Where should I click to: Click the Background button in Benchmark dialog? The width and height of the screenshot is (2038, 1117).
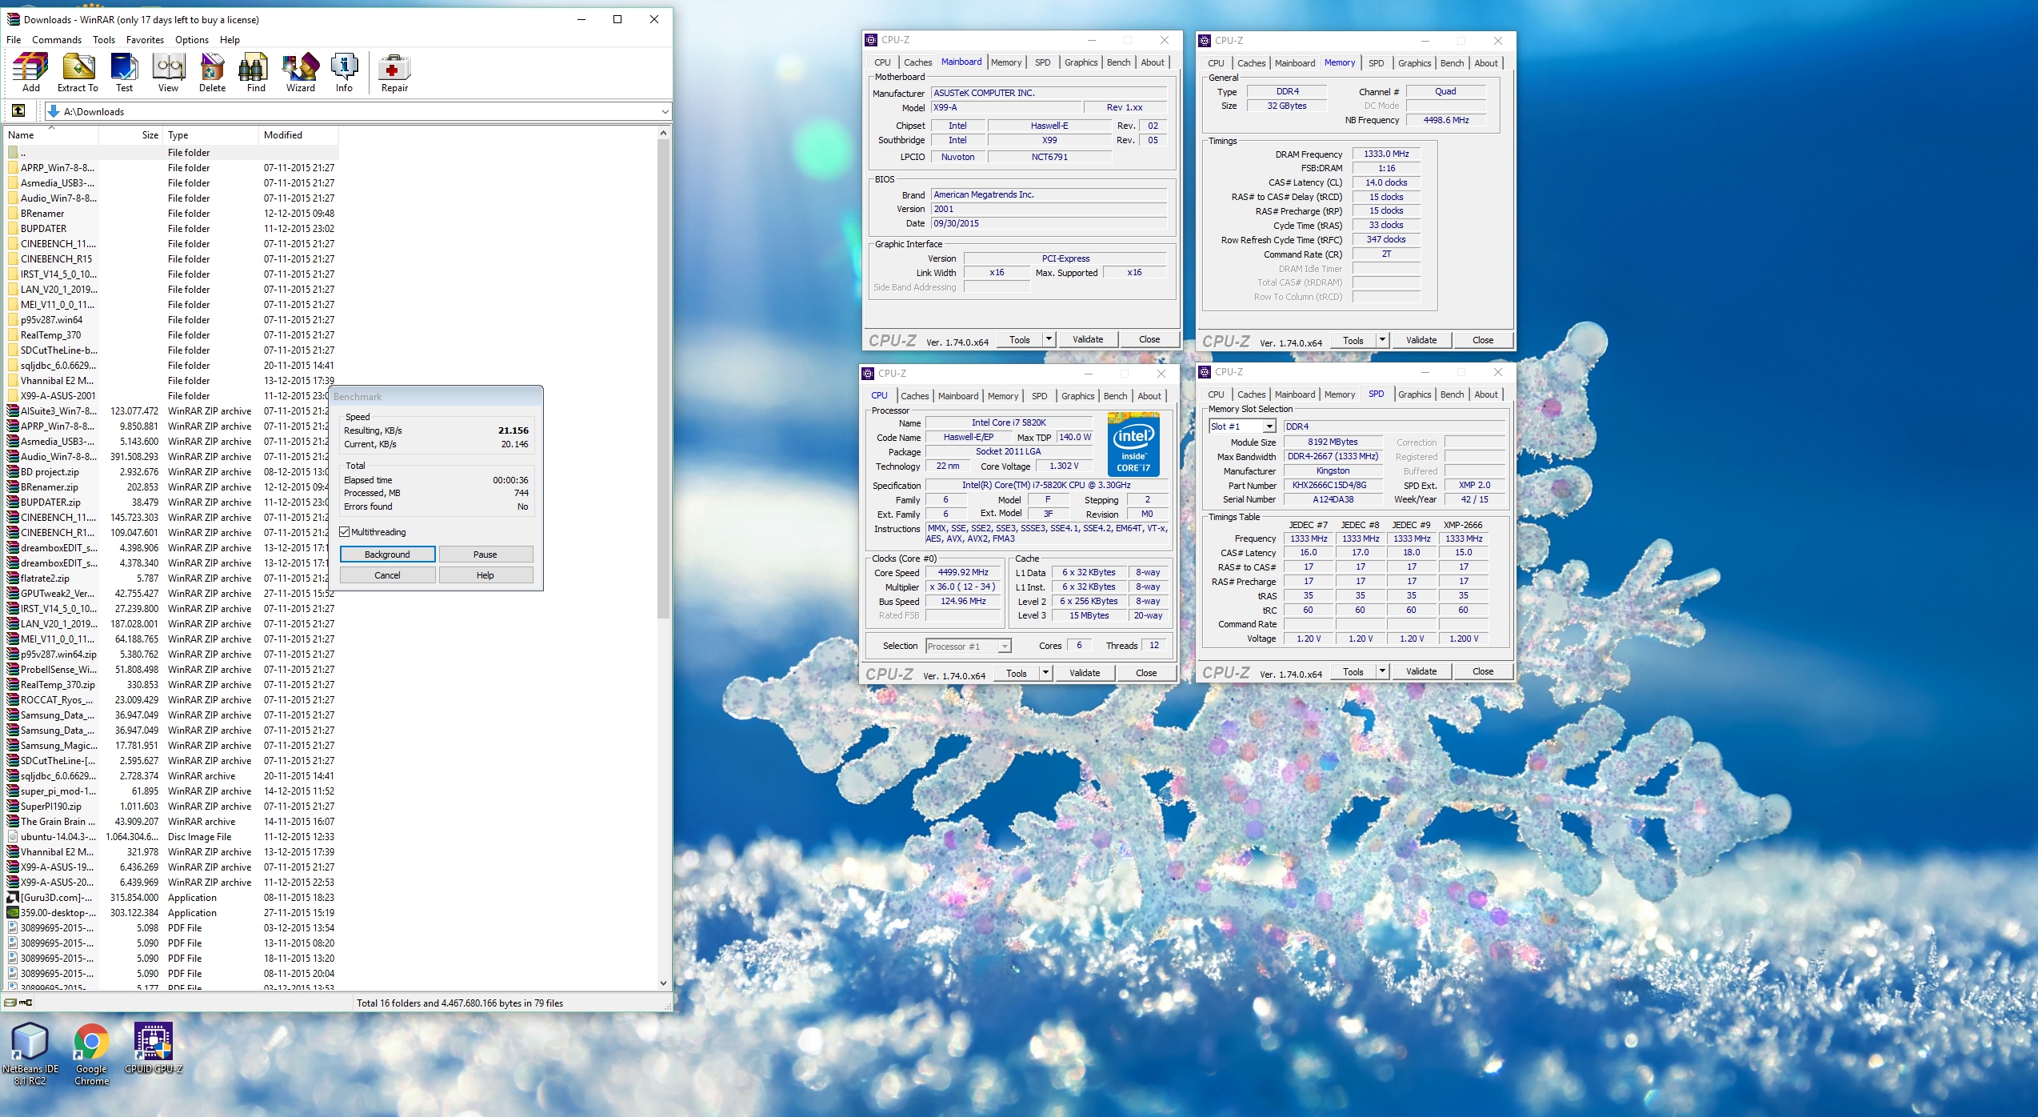(x=388, y=554)
